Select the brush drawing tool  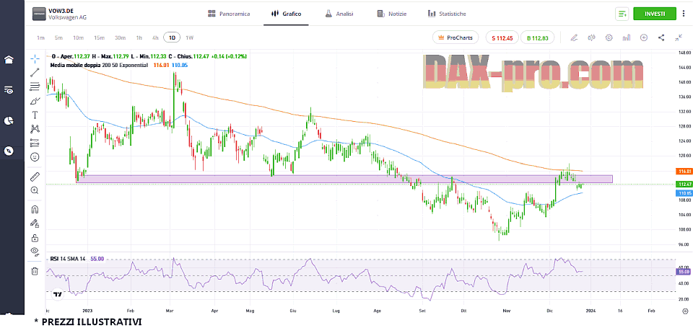coord(35,101)
